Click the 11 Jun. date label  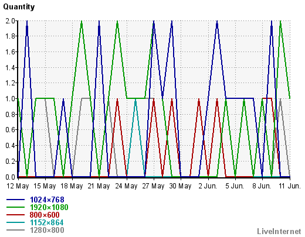pyautogui.click(x=290, y=186)
